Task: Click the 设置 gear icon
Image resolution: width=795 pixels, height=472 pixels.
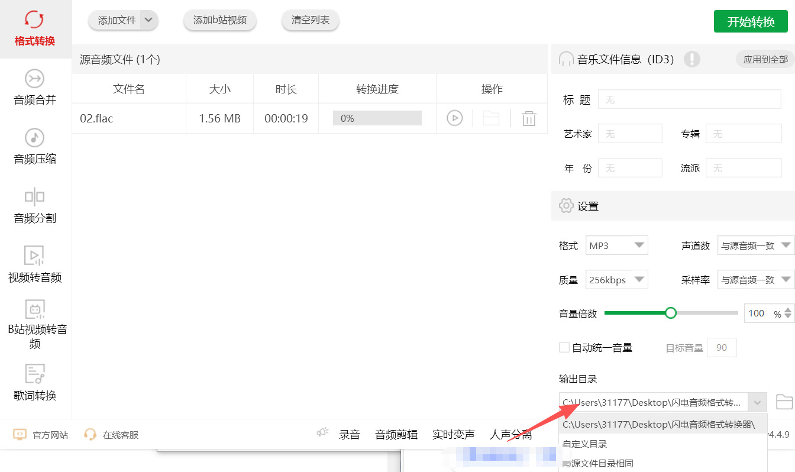Action: (566, 206)
